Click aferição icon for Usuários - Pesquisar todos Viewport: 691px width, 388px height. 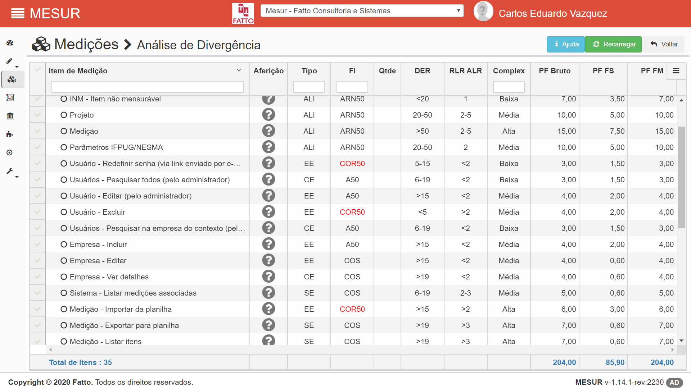pyautogui.click(x=268, y=179)
